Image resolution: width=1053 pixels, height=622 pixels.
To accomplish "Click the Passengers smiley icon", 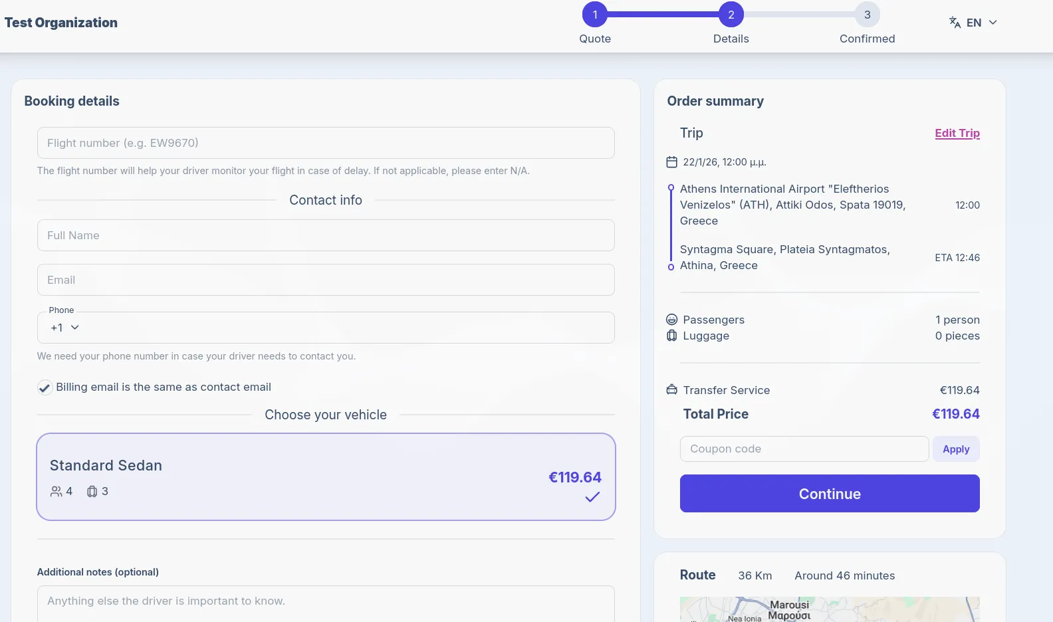I will [x=671, y=320].
